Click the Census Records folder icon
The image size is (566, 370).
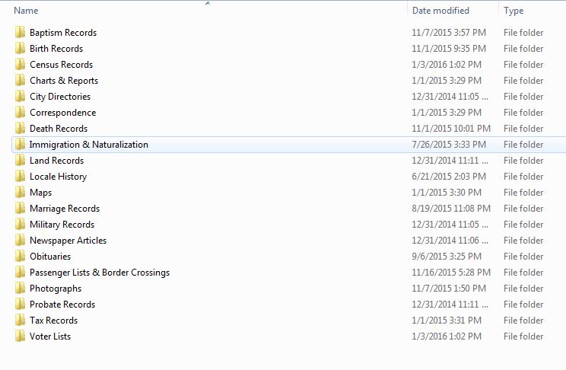21,64
